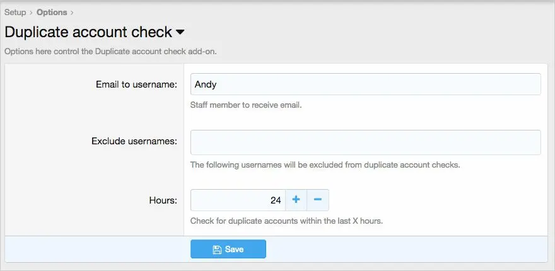Open the Options breadcrumb link
The height and width of the screenshot is (271, 555).
[52, 12]
